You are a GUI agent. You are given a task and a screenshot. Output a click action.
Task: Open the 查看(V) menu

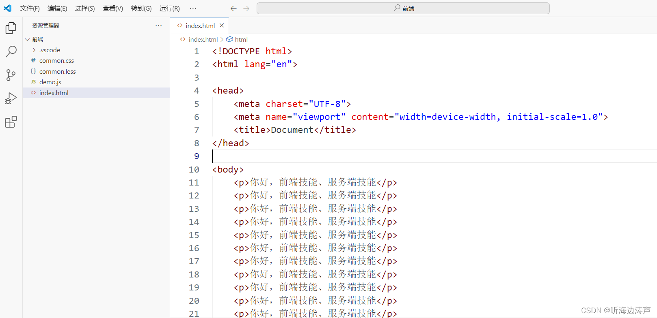113,9
